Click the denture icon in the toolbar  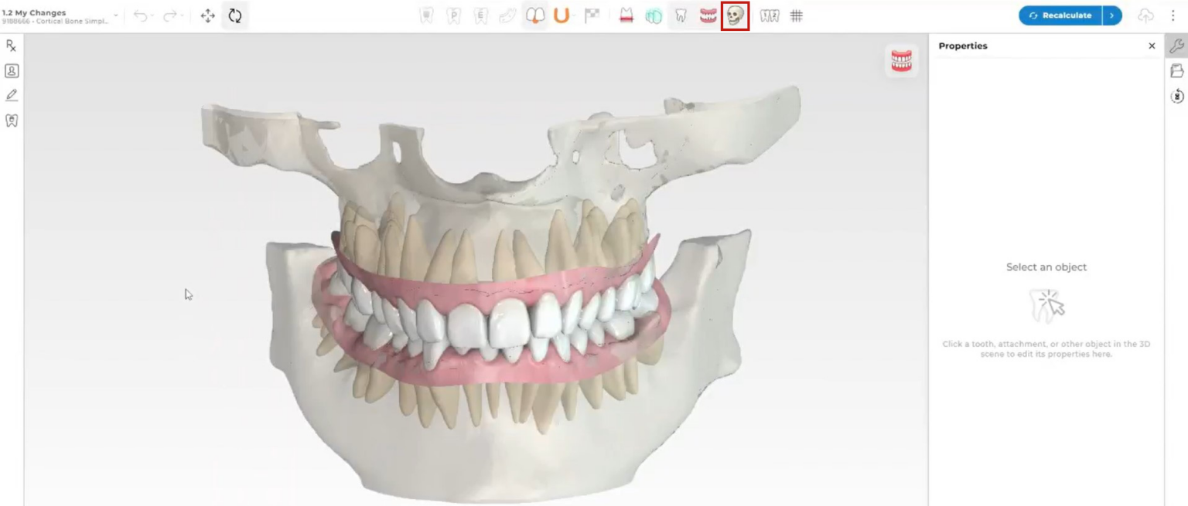(x=708, y=15)
